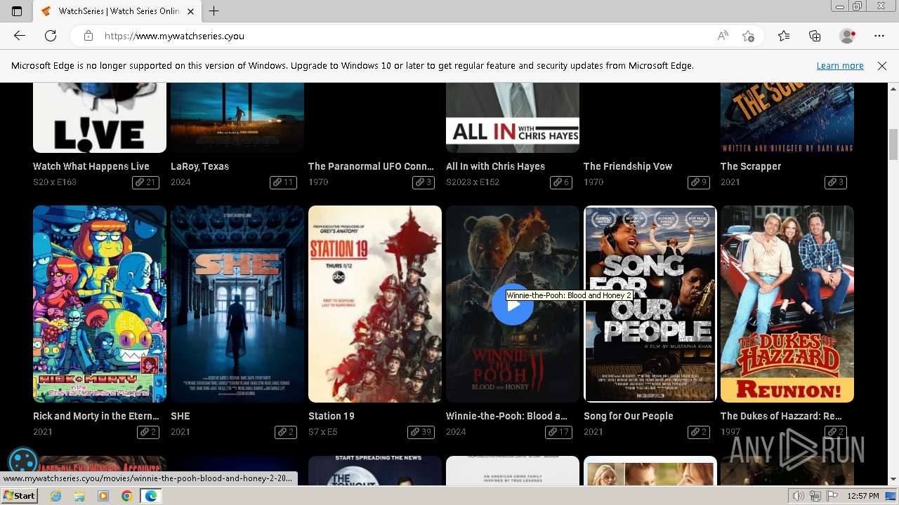Image resolution: width=899 pixels, height=505 pixels.
Task: Open The Tonight Show poster thumbnail
Action: pos(375,470)
